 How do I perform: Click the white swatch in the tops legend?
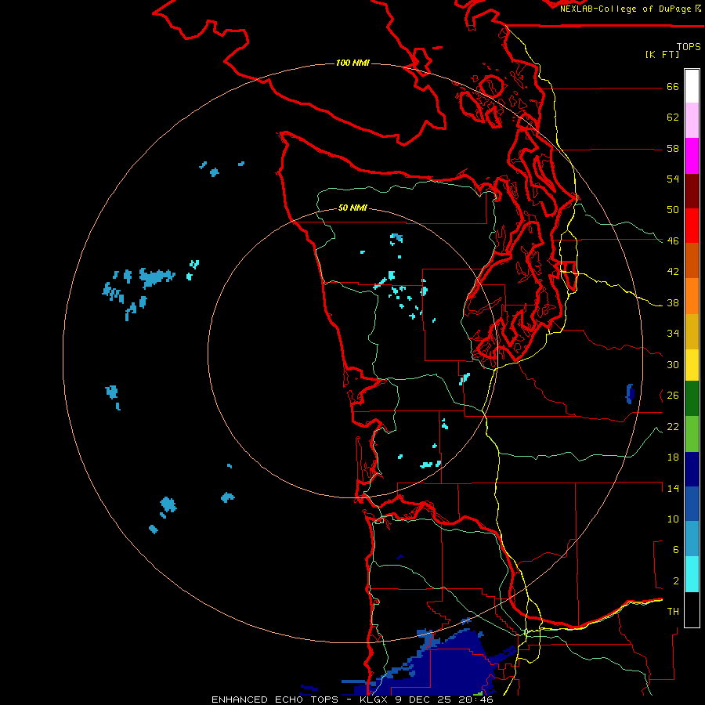pos(692,86)
